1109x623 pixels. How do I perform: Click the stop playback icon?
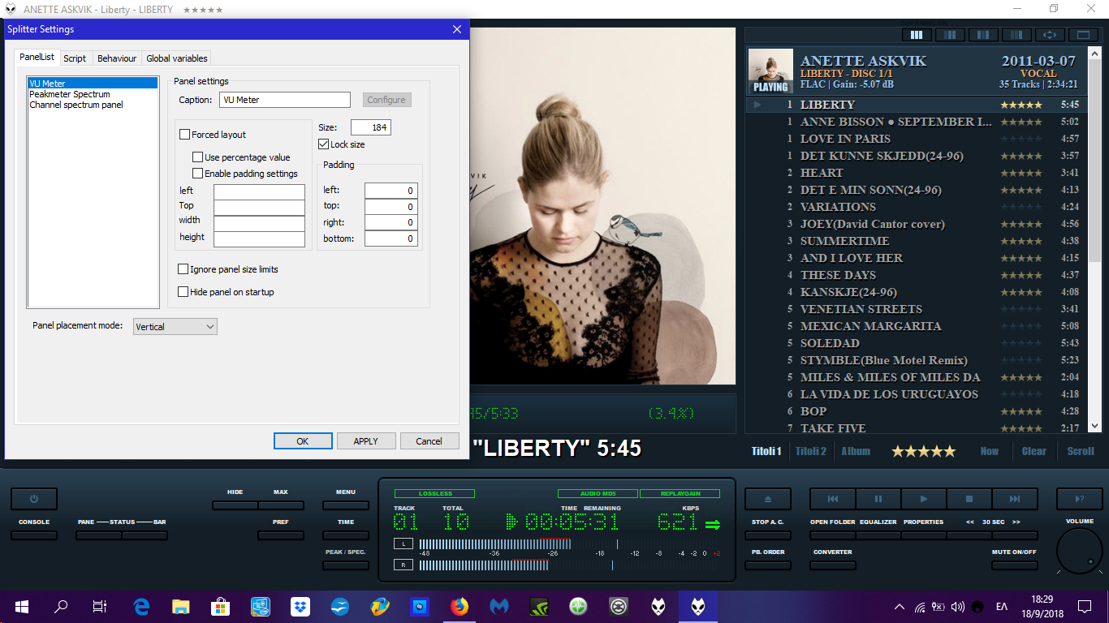pos(969,499)
